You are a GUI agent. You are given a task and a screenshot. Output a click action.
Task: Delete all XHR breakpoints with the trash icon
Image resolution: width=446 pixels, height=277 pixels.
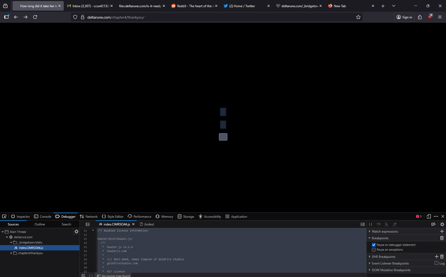[x=442, y=257]
